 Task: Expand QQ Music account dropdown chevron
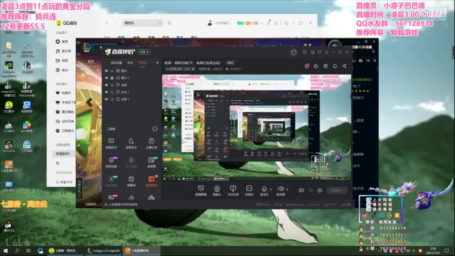click(x=262, y=23)
